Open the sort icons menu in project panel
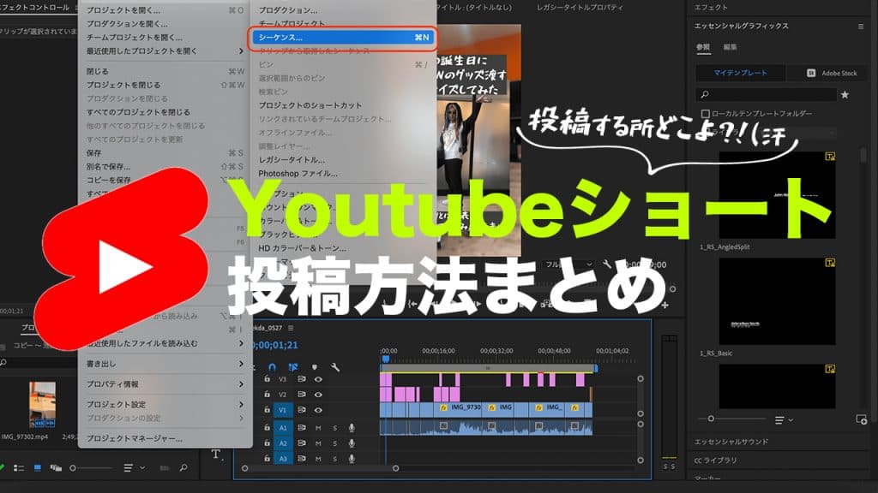This screenshot has width=878, height=493. coord(129,468)
